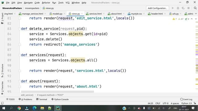The width and height of the screenshot is (198, 111).
Task: Click fold end marker on line 86
Action: (19, 44)
